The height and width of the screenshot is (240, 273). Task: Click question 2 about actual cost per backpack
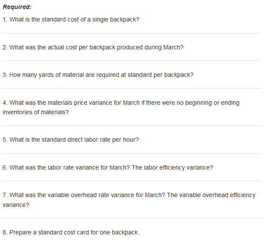(93, 48)
